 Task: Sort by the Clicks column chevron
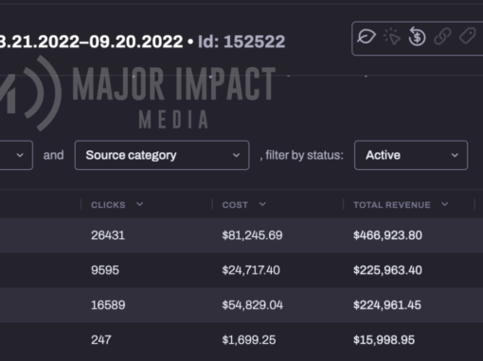pyautogui.click(x=139, y=204)
